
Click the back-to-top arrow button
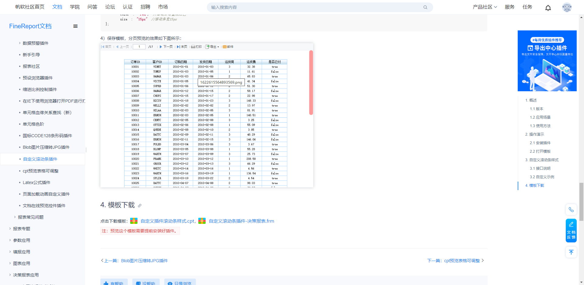(571, 252)
